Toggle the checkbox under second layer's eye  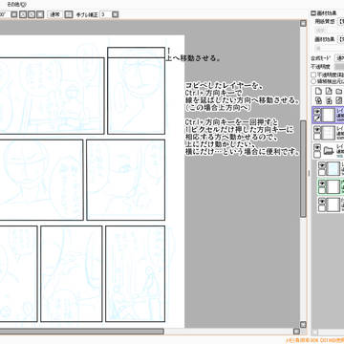(x=317, y=137)
